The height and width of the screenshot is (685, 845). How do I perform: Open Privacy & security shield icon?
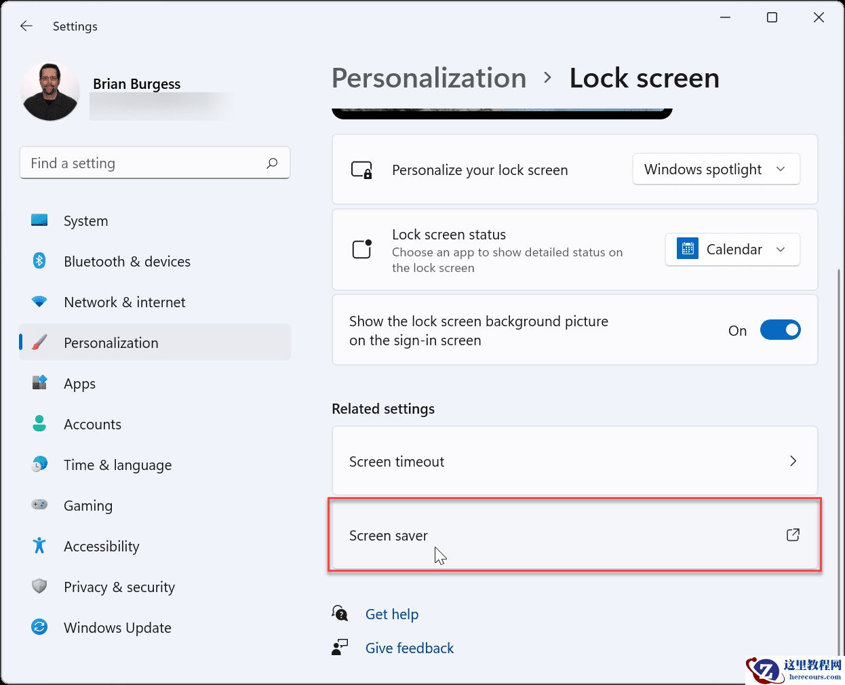(x=39, y=587)
